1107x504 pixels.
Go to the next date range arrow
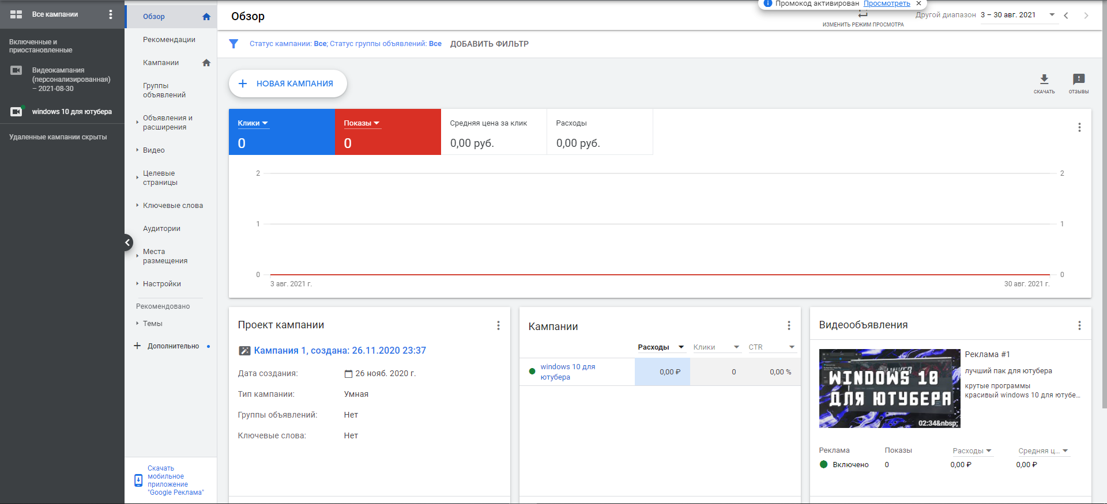tap(1086, 16)
